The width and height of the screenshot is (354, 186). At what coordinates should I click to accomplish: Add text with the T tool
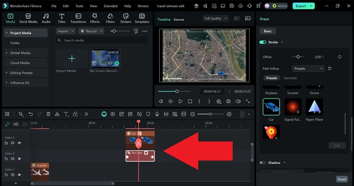66,114
